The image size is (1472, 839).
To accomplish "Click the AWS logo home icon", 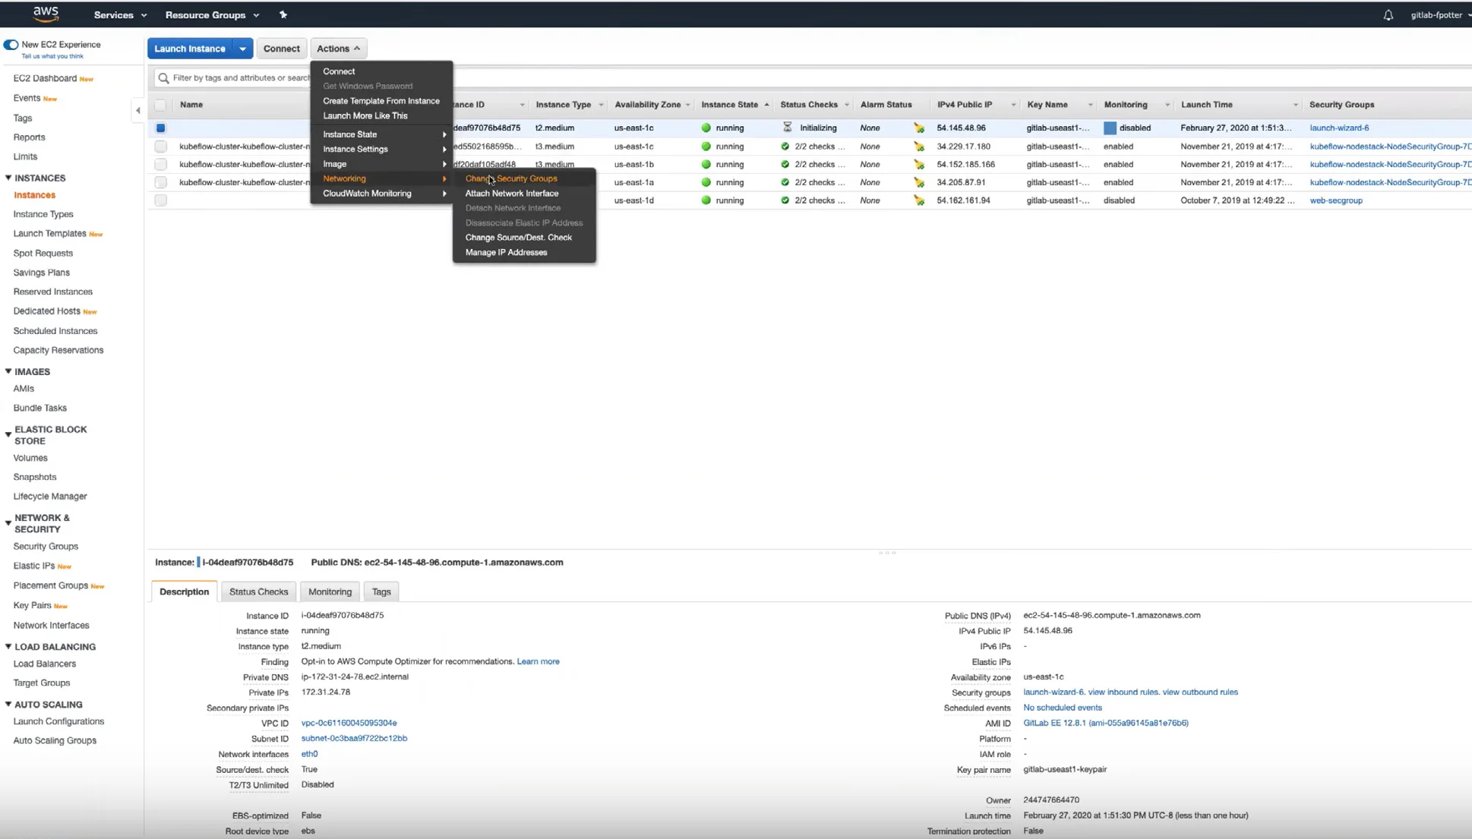I will [x=46, y=14].
